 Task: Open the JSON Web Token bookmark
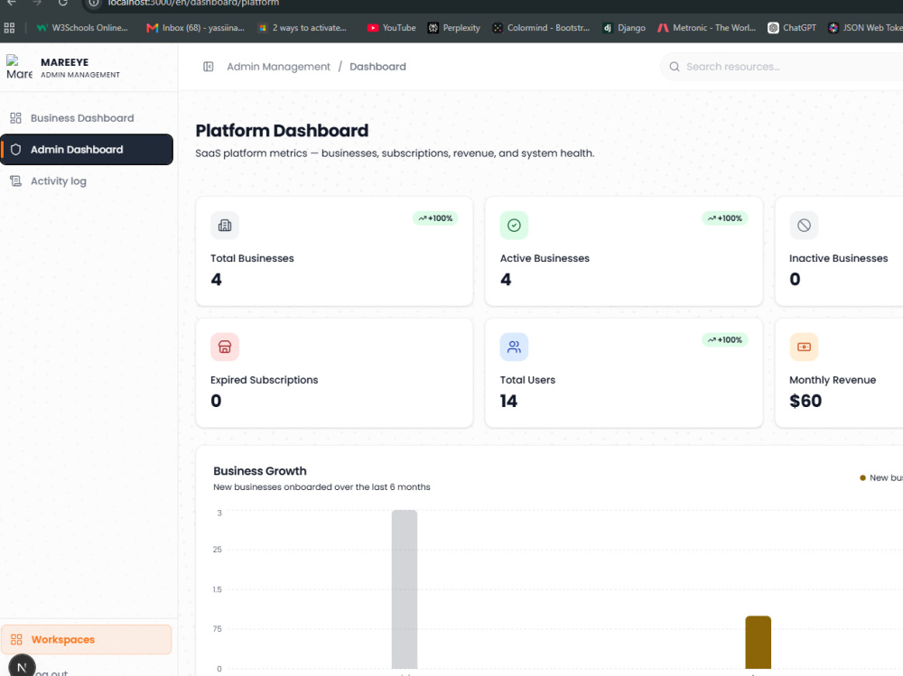point(865,28)
